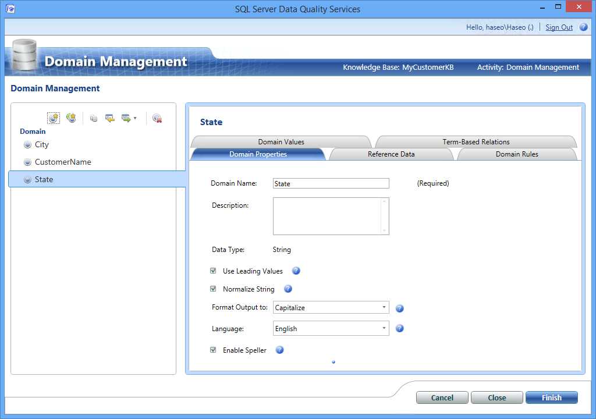This screenshot has width=596, height=419.
Task: Click help icon beside Normalize String
Action: click(x=288, y=289)
